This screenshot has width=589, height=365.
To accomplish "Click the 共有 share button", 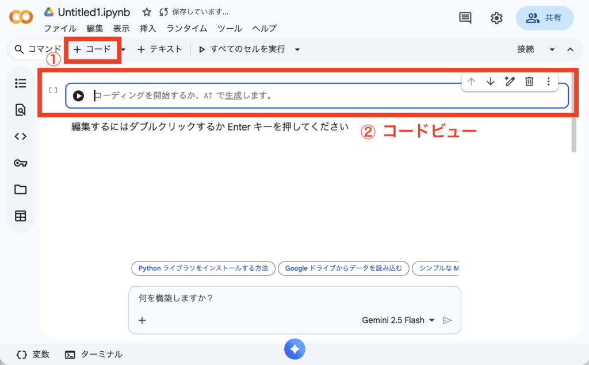I will pyautogui.click(x=545, y=18).
